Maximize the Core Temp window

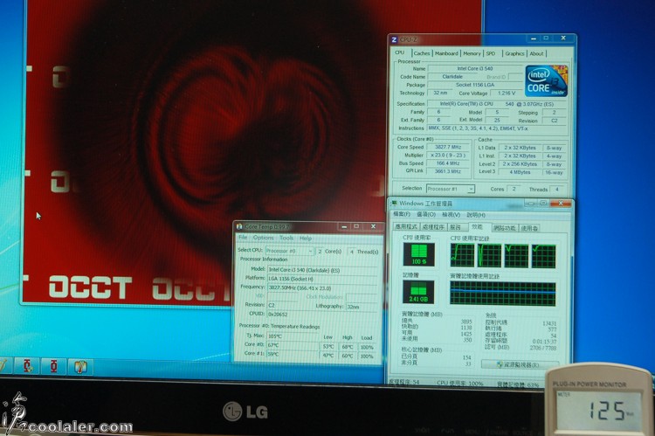click(356, 226)
